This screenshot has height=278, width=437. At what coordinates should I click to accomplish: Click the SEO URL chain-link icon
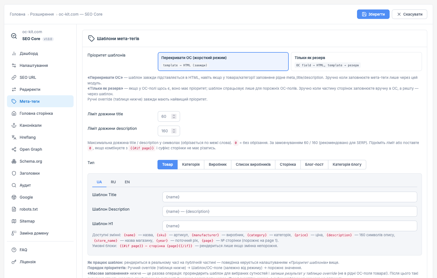tap(14, 77)
